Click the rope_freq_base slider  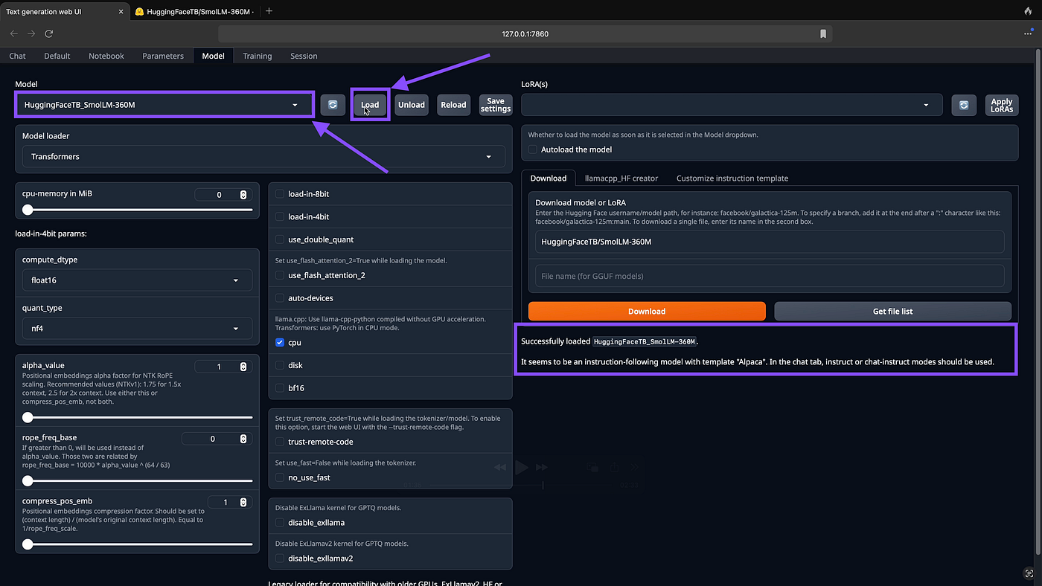[137, 481]
